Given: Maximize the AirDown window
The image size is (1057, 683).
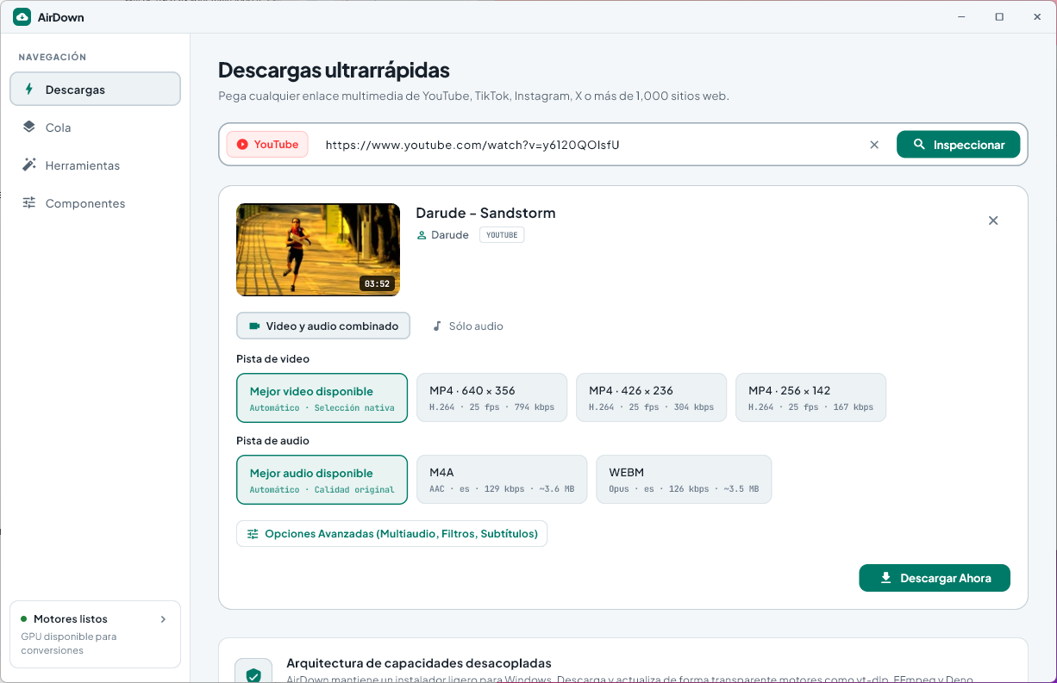Looking at the screenshot, I should [999, 17].
